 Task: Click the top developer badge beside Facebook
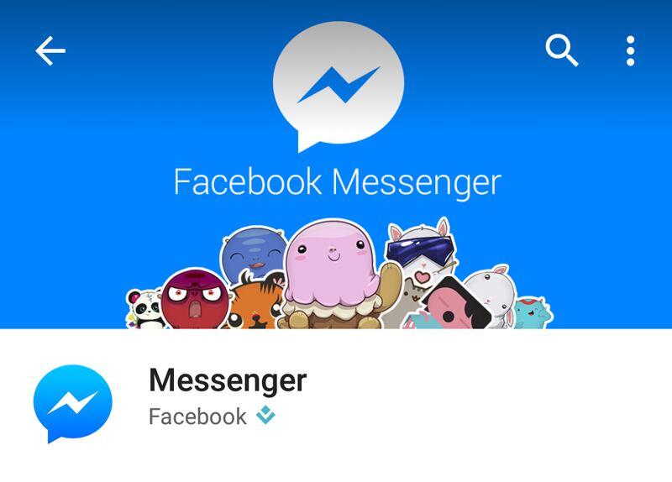click(x=265, y=415)
